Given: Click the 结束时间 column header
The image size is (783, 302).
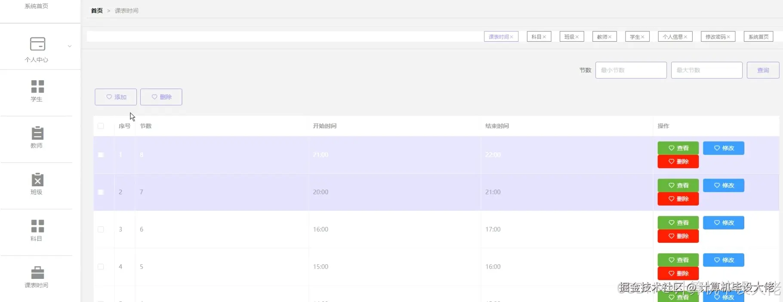Looking at the screenshot, I should pos(497,126).
